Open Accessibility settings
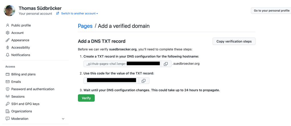 (x=21, y=47)
